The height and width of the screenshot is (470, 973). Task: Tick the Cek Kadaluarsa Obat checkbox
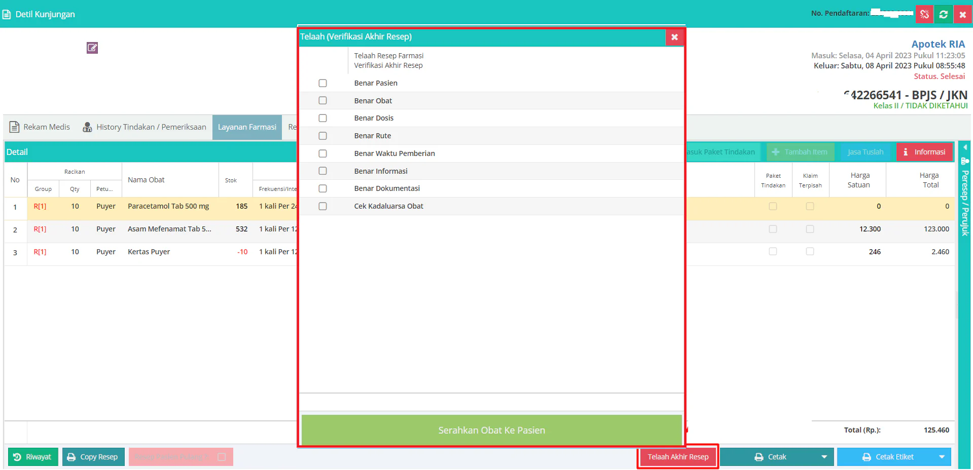[x=322, y=206]
